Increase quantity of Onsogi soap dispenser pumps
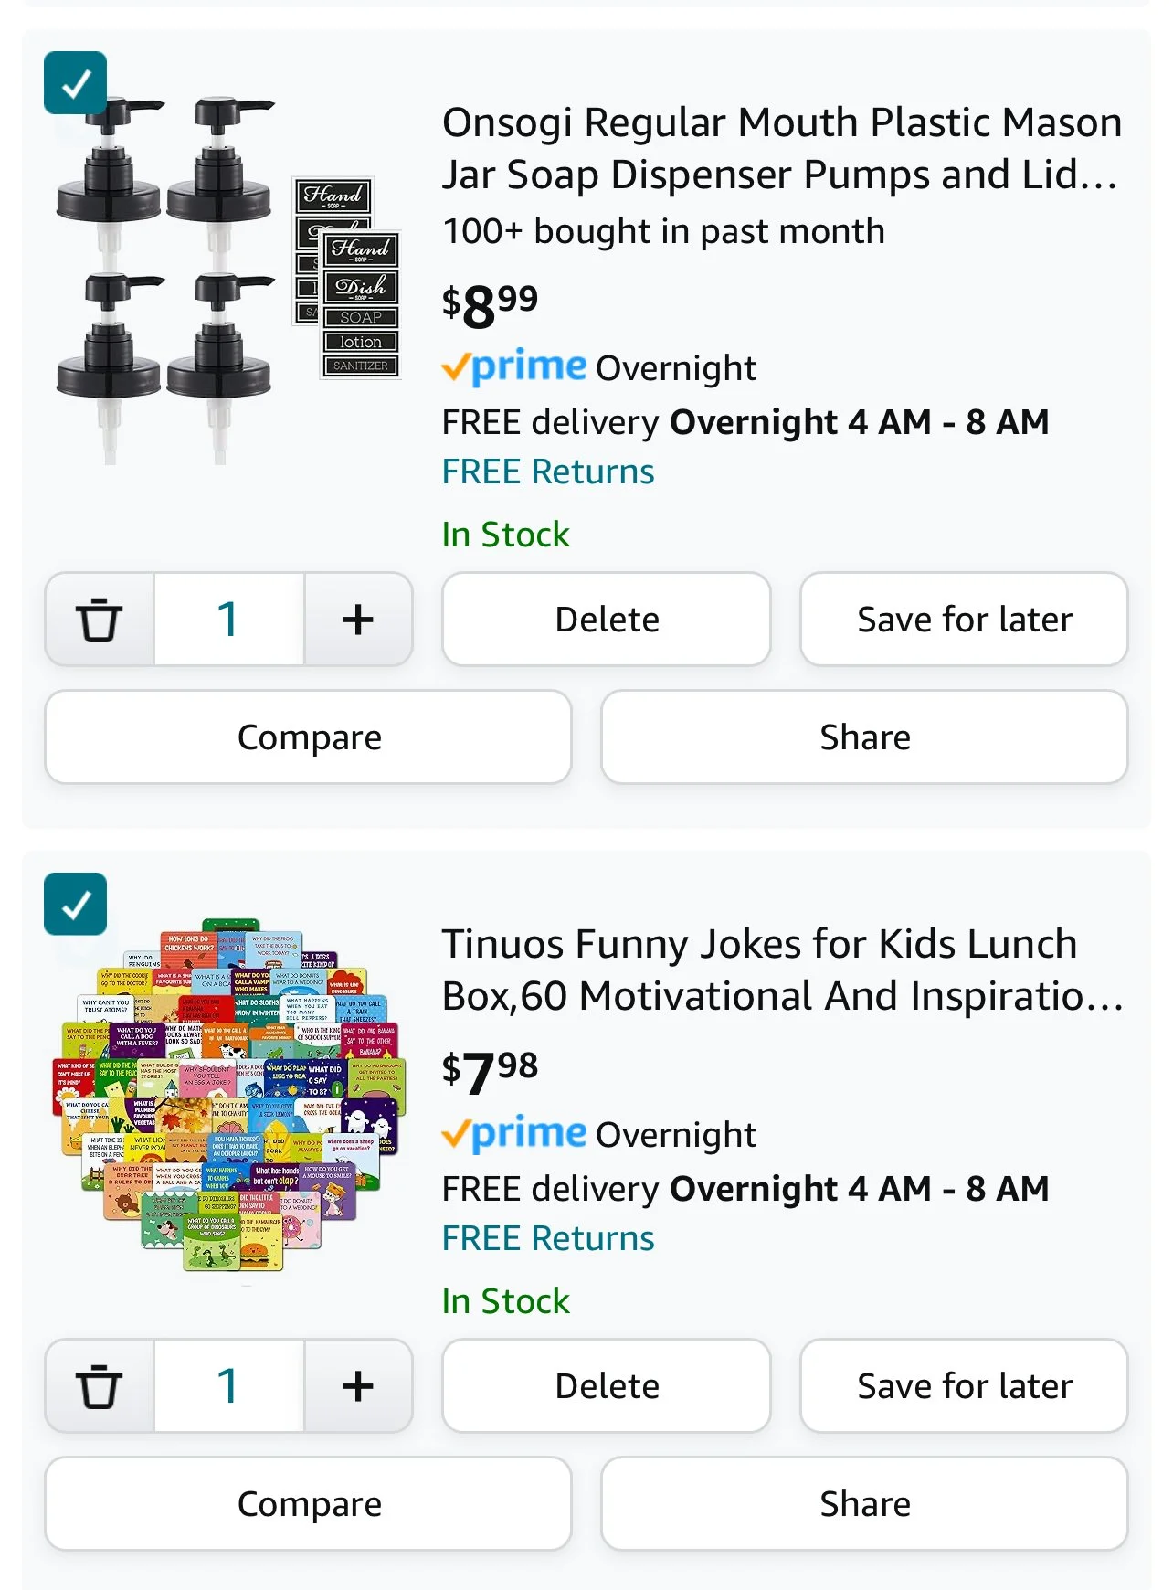This screenshot has width=1173, height=1590. [358, 620]
